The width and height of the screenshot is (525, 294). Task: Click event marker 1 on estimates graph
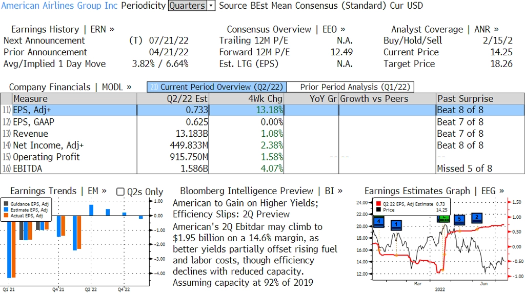(x=396, y=225)
